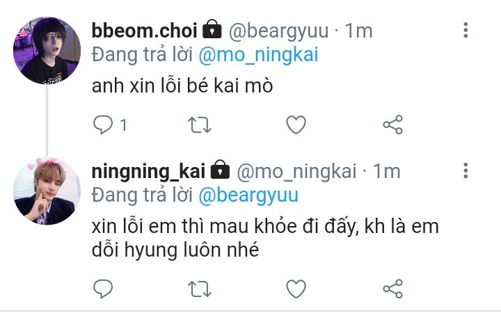Reply to ningning_kai's tweet via comment icon

[103, 289]
